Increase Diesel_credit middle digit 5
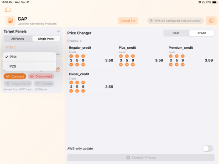 tap(77, 82)
